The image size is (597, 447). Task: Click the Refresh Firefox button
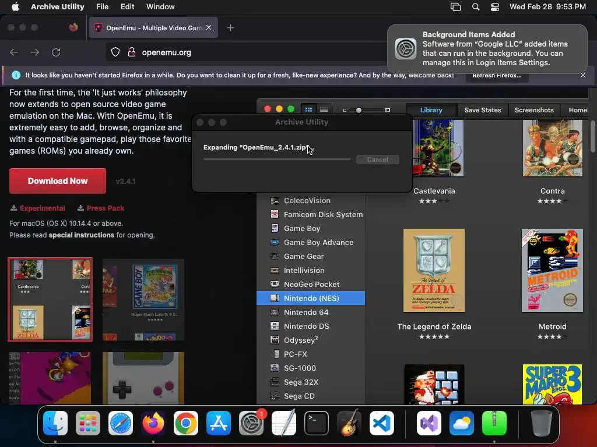click(497, 75)
